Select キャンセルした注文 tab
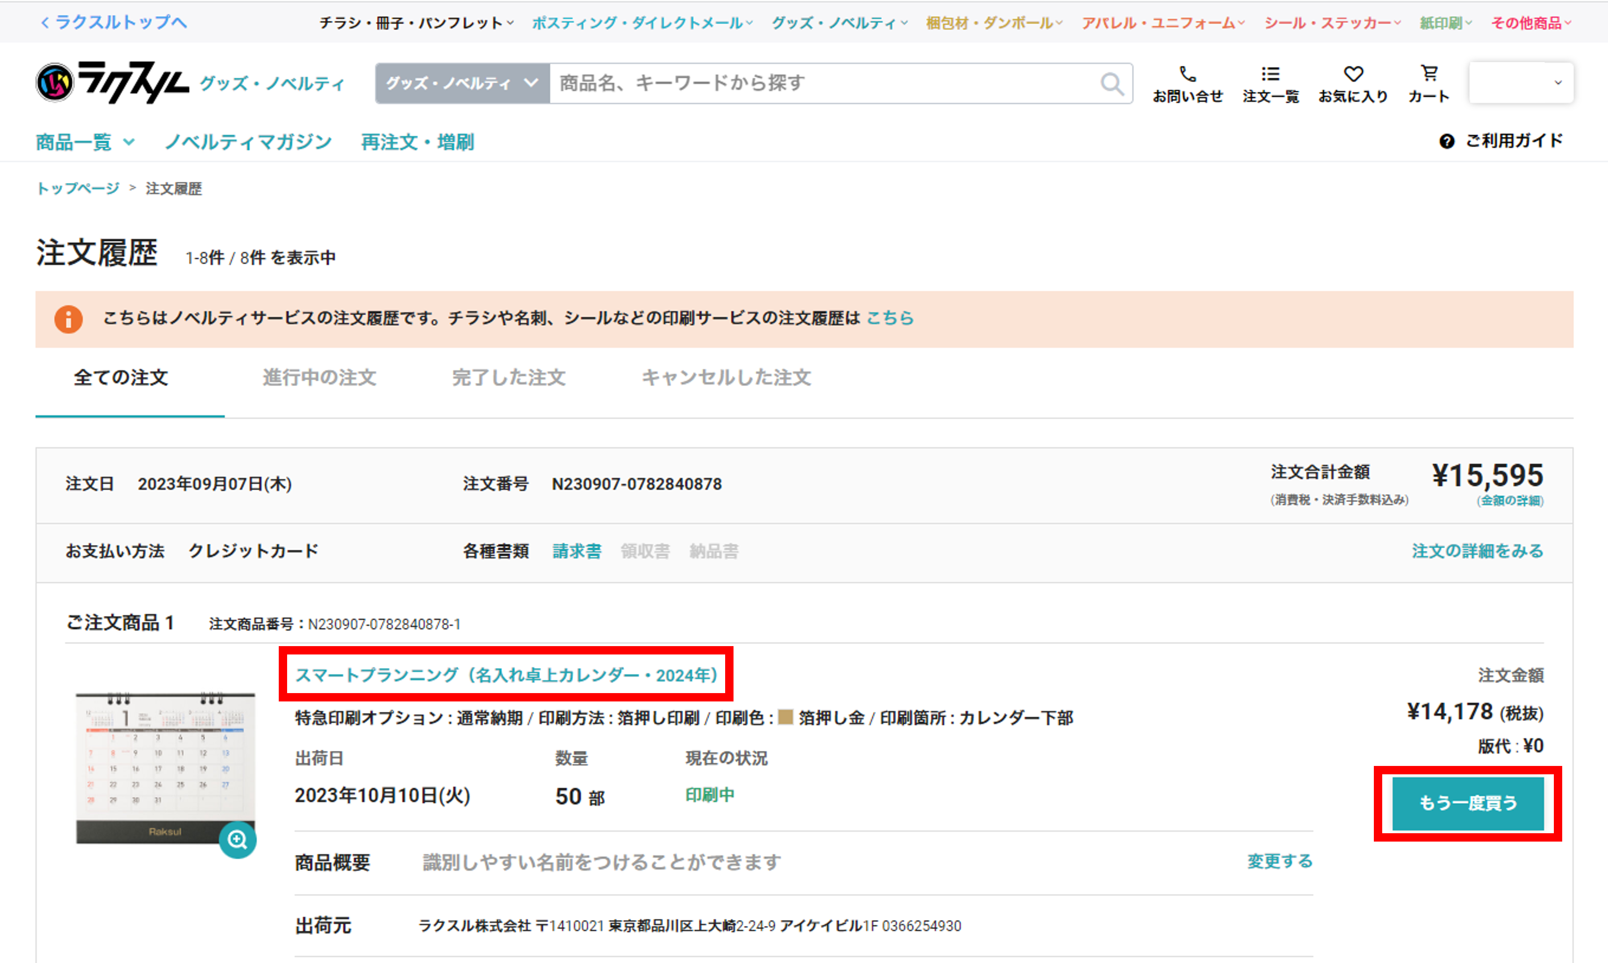 pyautogui.click(x=726, y=377)
